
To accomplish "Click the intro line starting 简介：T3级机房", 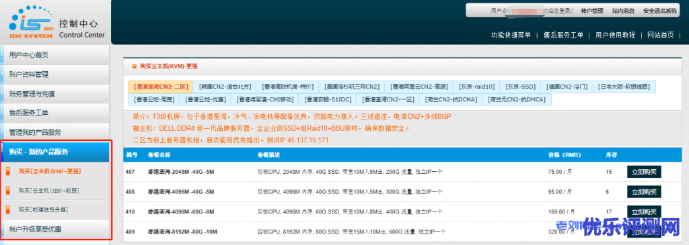I will coord(292,117).
